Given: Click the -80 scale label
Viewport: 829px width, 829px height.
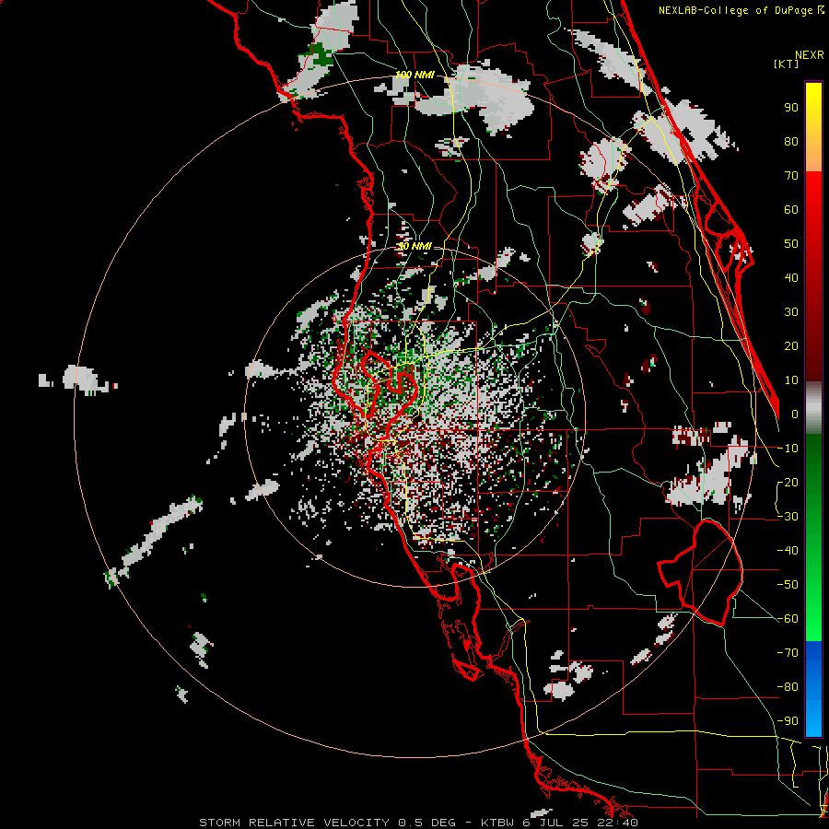Looking at the screenshot, I should (x=788, y=687).
